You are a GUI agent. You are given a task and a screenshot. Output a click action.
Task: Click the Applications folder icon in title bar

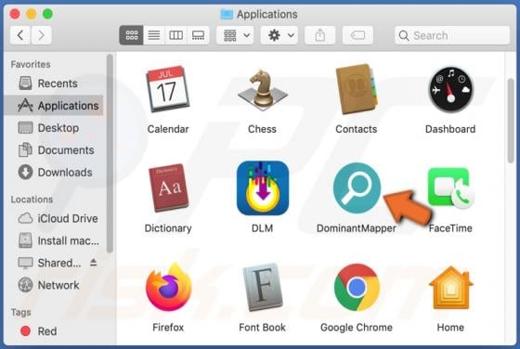[227, 14]
